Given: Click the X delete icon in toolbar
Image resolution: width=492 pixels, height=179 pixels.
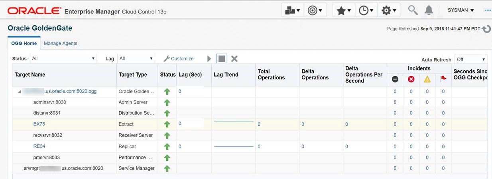Looking at the screenshot, I should pos(234,59).
